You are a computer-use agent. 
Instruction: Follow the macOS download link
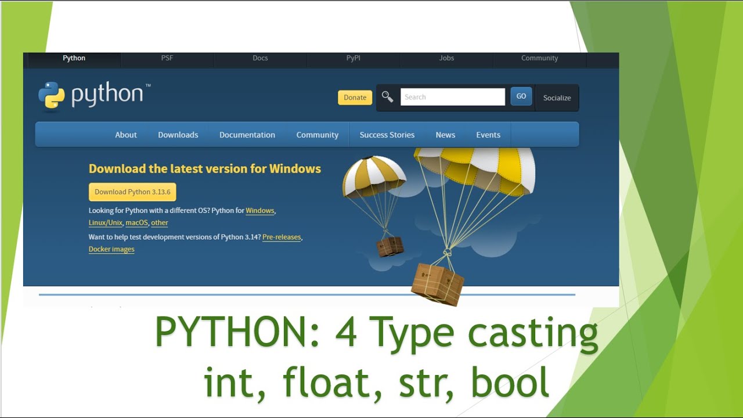(137, 223)
